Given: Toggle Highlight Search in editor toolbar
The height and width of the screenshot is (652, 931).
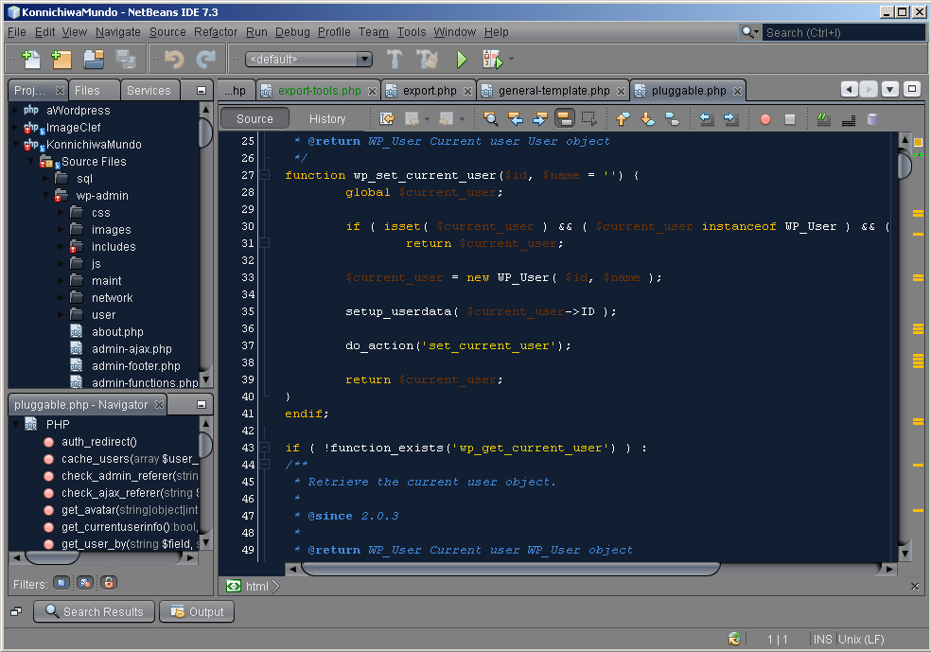Looking at the screenshot, I should tap(564, 119).
